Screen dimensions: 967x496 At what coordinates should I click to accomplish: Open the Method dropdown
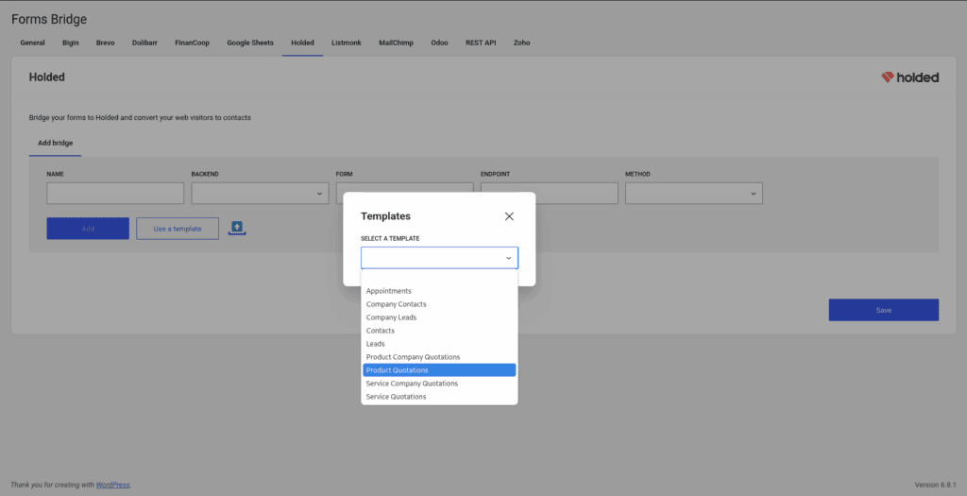[x=694, y=193]
